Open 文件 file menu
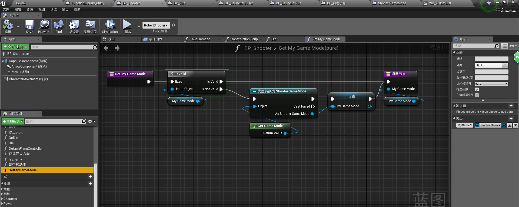The image size is (519, 207). click(x=6, y=9)
